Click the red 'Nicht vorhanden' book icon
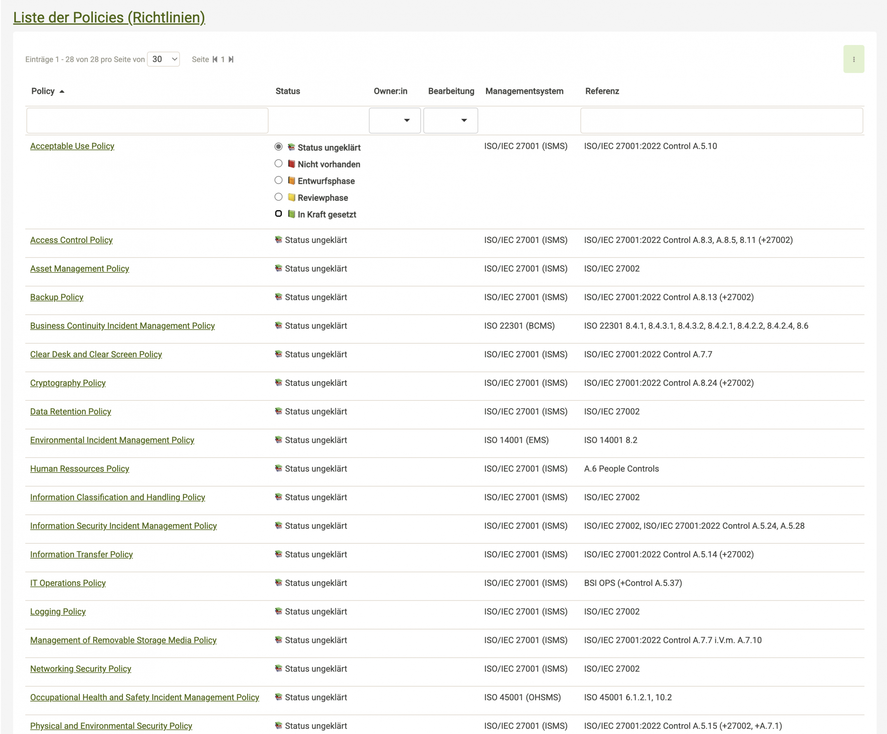 click(x=291, y=164)
